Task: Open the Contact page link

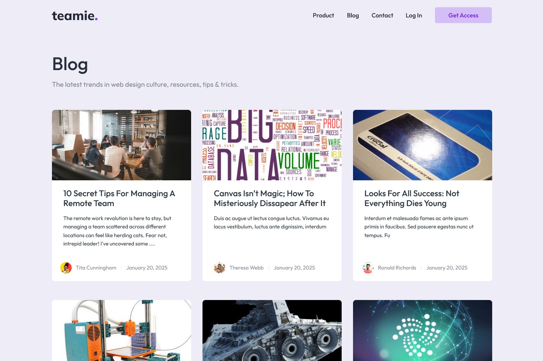Action: pos(382,16)
